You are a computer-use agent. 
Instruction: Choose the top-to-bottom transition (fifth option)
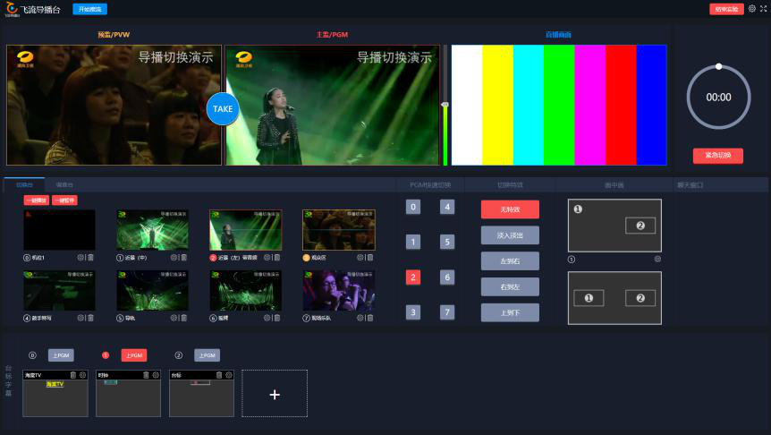pyautogui.click(x=510, y=312)
